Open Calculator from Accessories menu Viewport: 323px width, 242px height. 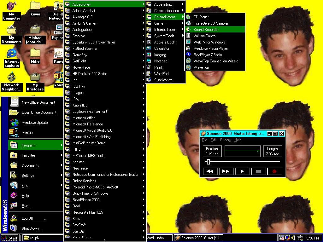click(x=161, y=49)
